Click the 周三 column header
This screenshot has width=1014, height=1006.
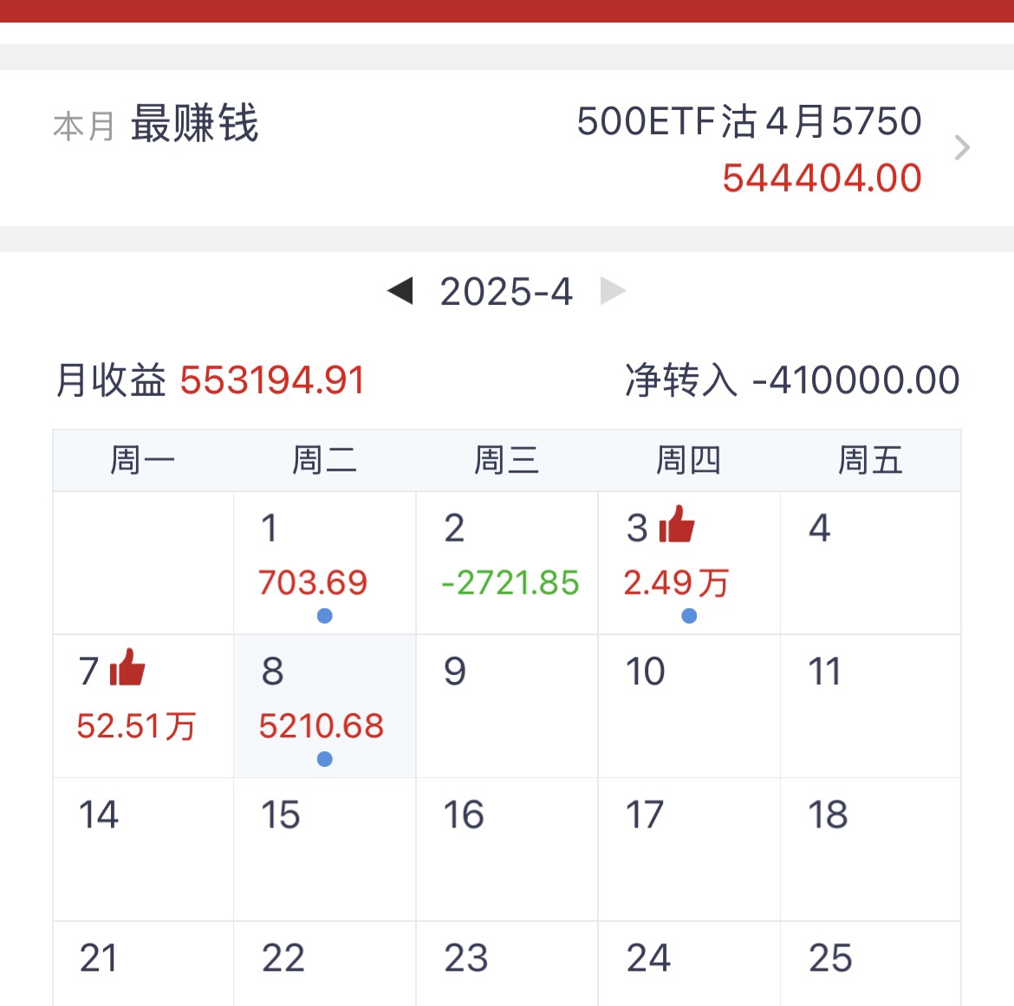507,460
